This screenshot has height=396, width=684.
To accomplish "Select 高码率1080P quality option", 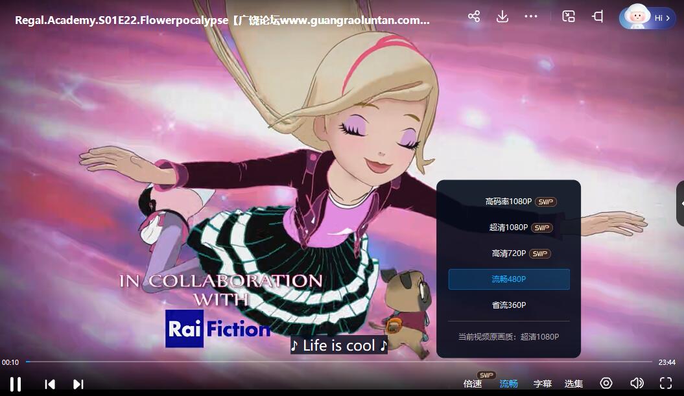I will pyautogui.click(x=509, y=202).
